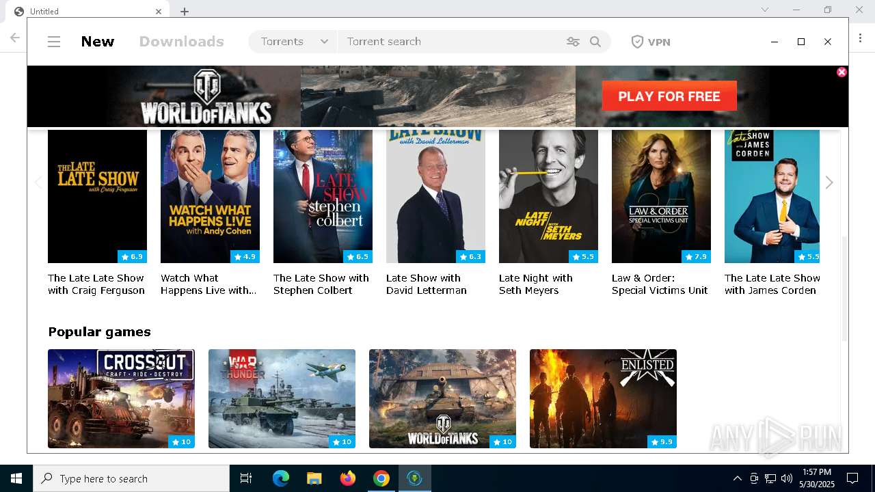
Task: Click the 4.9 rating badge
Action: tap(245, 257)
